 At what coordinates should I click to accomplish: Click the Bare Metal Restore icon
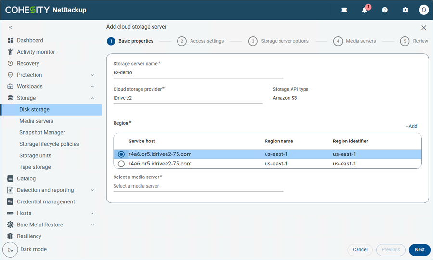pos(10,225)
